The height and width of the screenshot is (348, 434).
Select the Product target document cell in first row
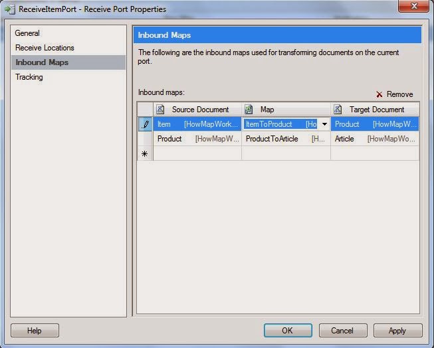[375, 124]
